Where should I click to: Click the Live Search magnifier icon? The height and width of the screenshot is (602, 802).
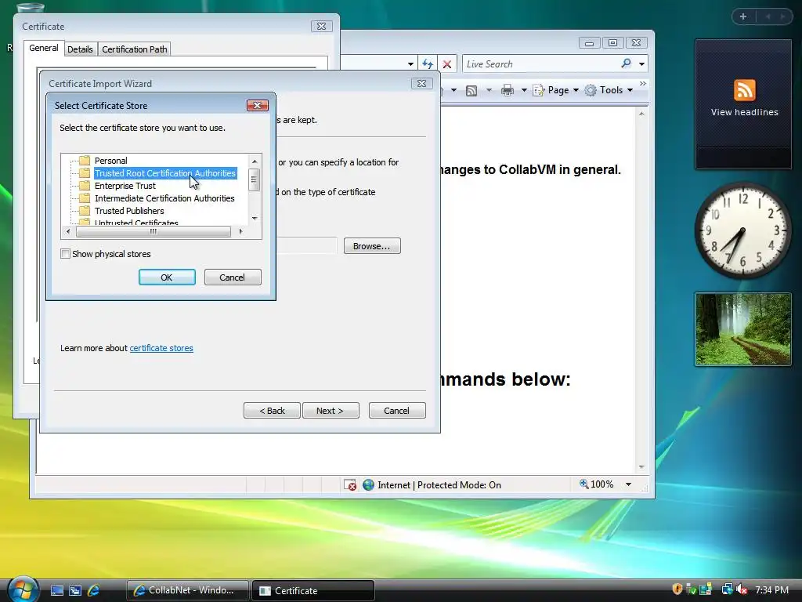click(x=626, y=63)
